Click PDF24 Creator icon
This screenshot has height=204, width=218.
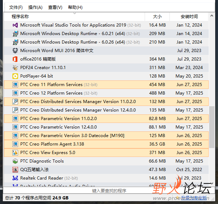[15, 68]
